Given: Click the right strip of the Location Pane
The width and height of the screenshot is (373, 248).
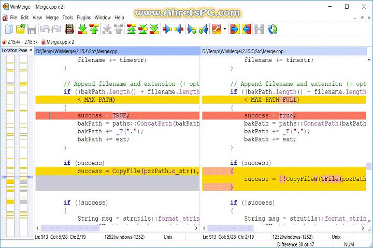Looking at the screenshot, I should [x=23, y=146].
